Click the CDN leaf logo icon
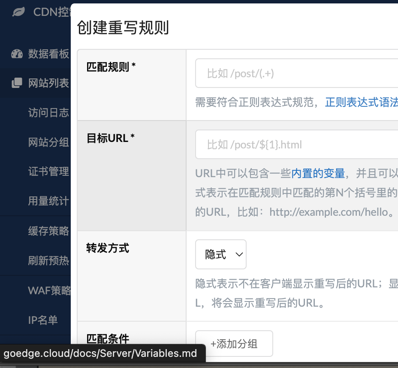This screenshot has height=368, width=398. (x=18, y=12)
